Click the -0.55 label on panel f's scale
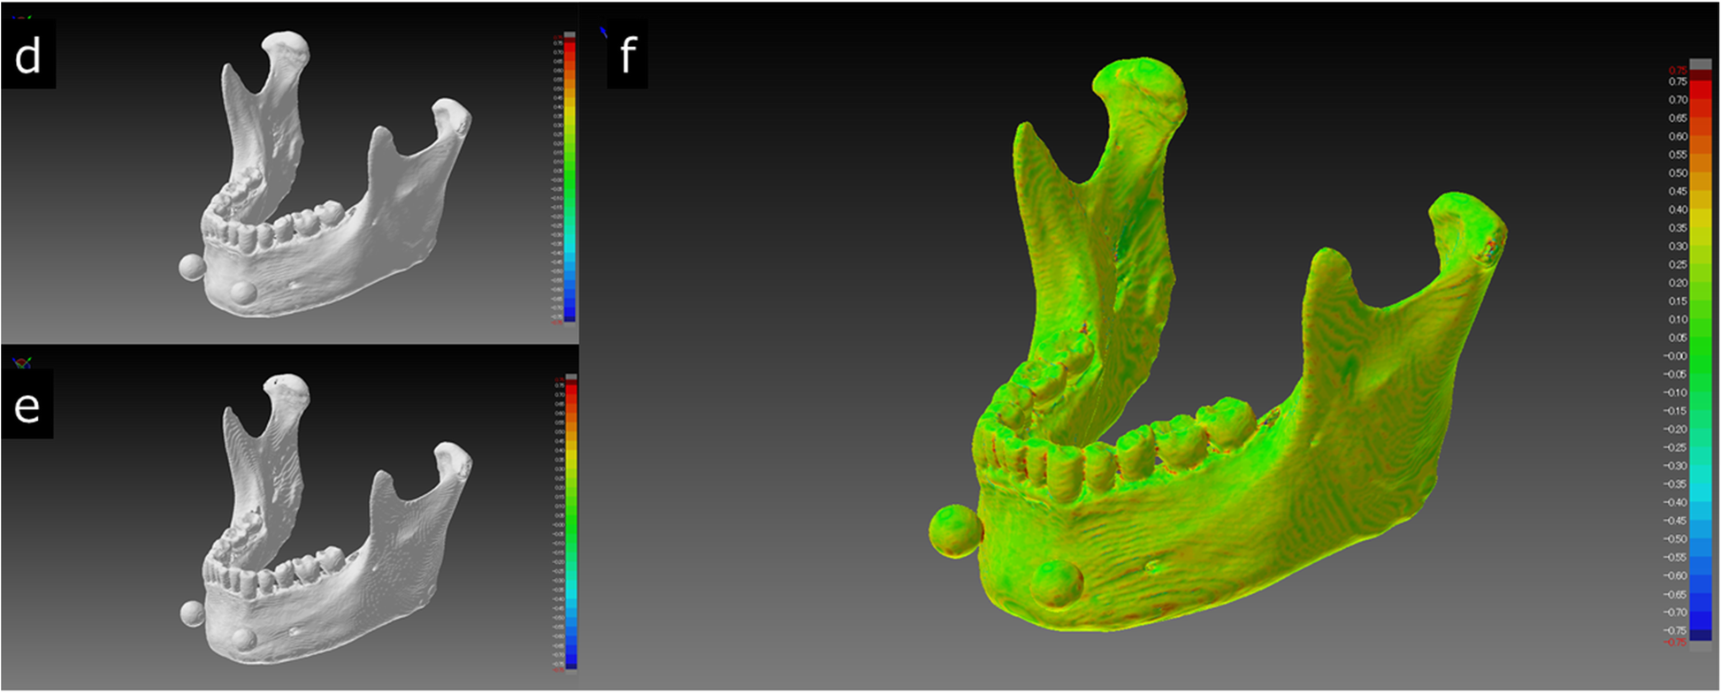1721x693 pixels. coord(1675,557)
